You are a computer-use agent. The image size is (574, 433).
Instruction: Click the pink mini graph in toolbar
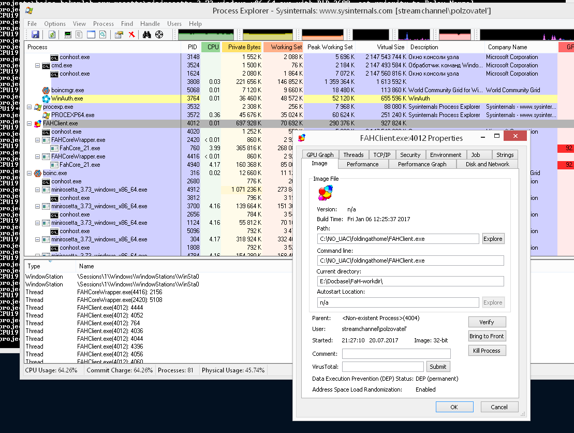(454, 35)
